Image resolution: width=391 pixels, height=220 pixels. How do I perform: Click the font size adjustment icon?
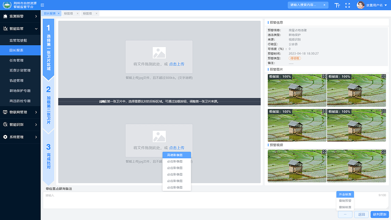337,5
